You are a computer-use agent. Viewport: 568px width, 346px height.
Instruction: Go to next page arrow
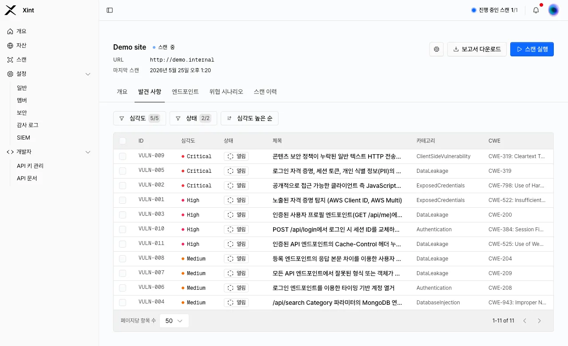(539, 321)
